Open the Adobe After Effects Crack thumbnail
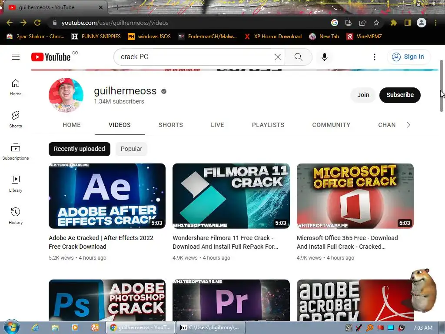The image size is (445, 334). 107,196
